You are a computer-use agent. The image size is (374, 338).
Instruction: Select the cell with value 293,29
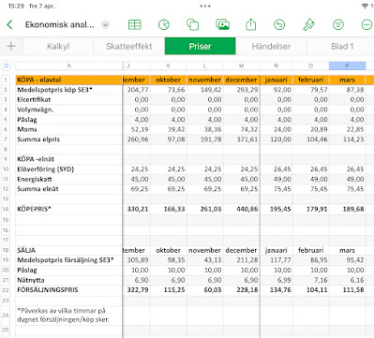(241, 90)
